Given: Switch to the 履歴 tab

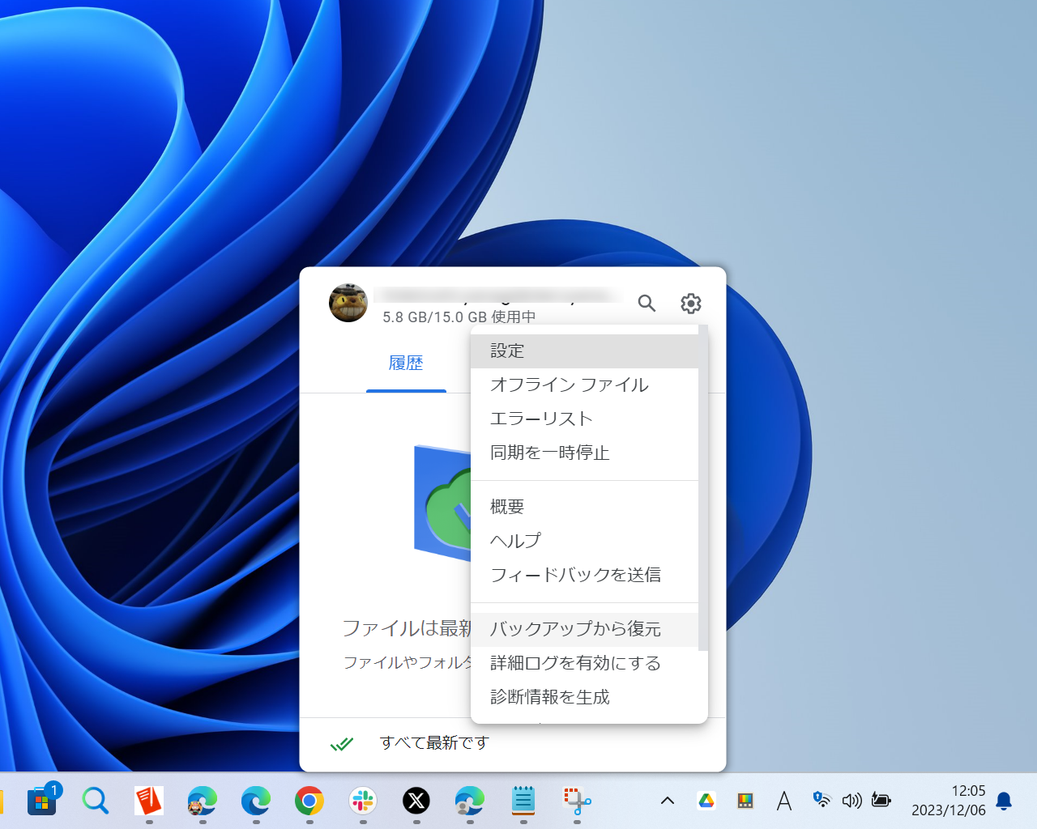Looking at the screenshot, I should click(406, 363).
